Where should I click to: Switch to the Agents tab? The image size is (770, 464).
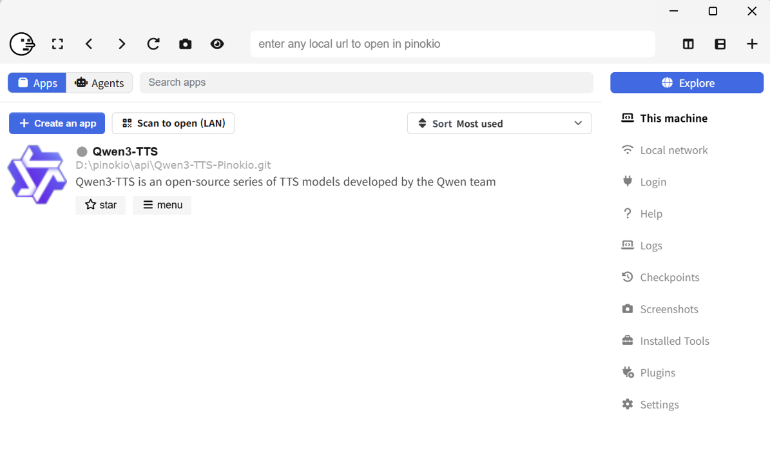pyautogui.click(x=99, y=83)
